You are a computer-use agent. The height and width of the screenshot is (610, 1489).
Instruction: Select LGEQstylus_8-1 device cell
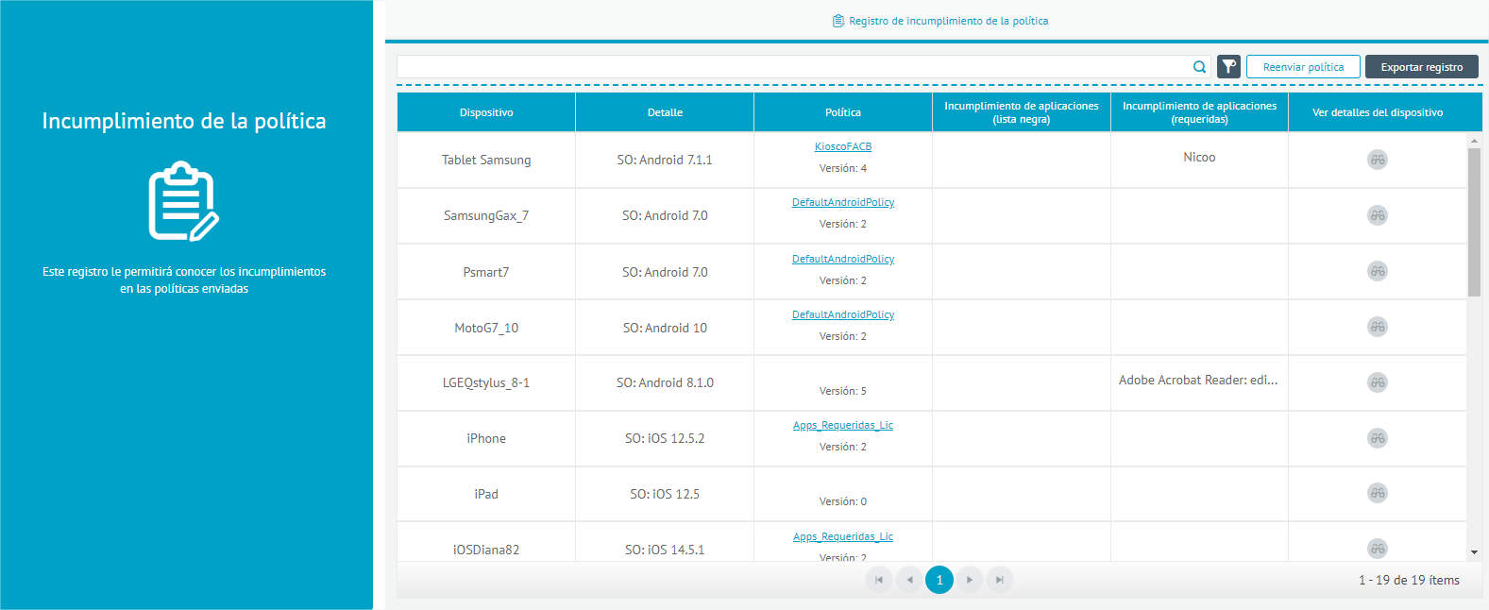(486, 382)
